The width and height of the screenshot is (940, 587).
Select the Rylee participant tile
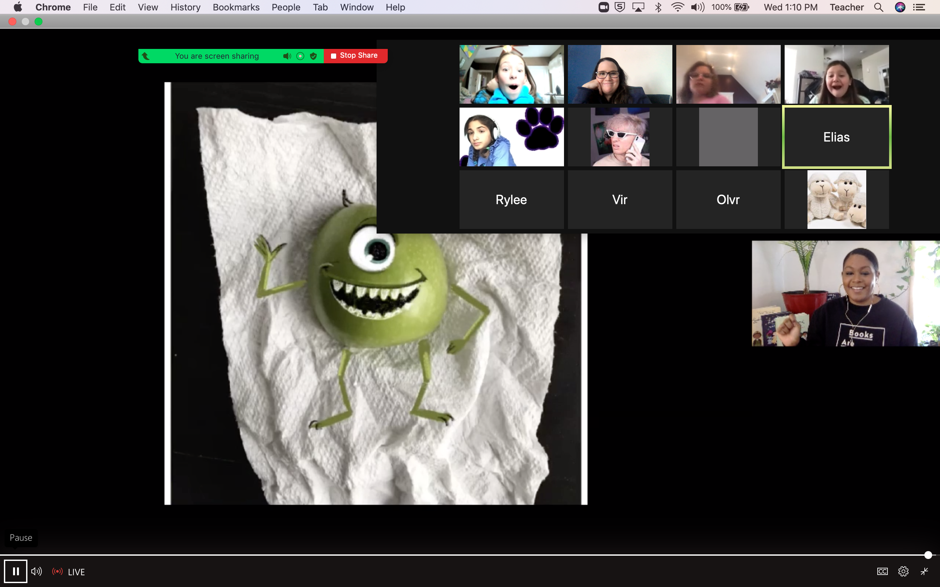(x=511, y=200)
